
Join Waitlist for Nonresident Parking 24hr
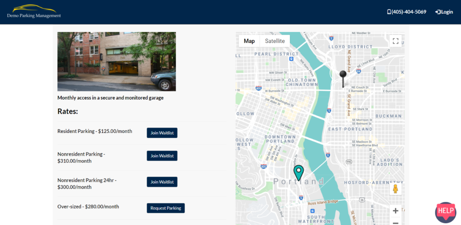[162, 182]
